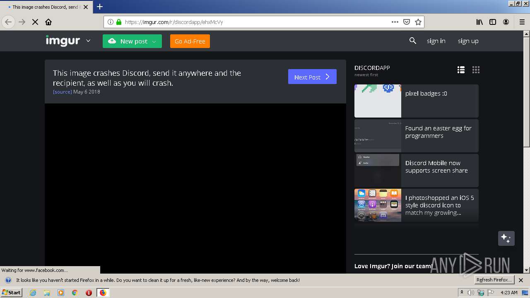Expand the New post dropdown arrow
The image size is (530, 298).
point(154,41)
